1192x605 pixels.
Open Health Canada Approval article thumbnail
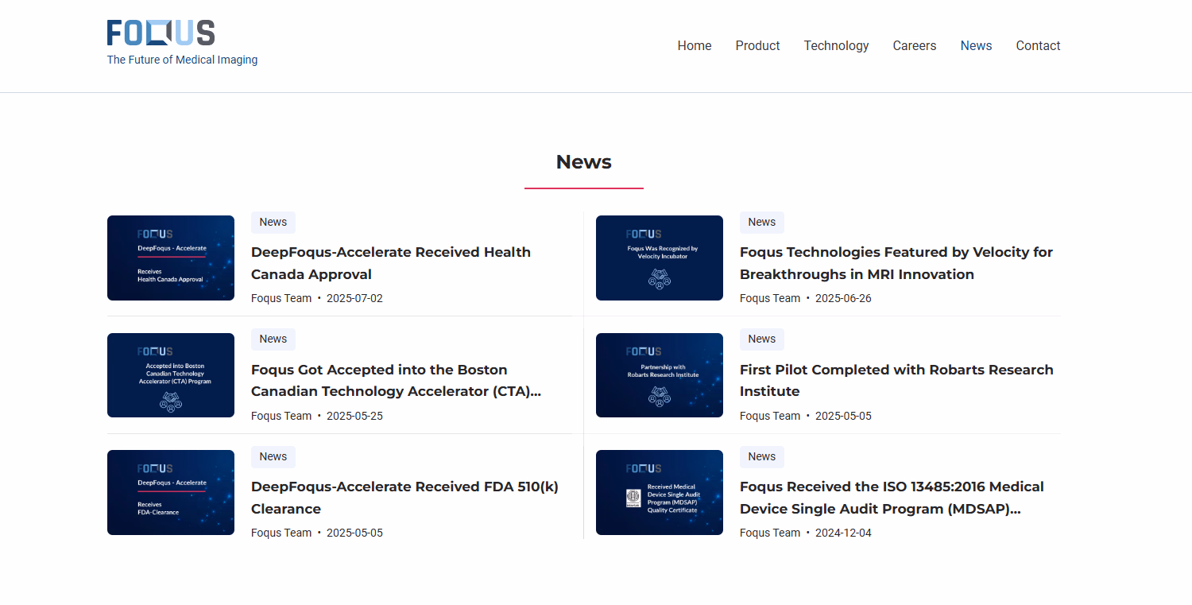(x=171, y=258)
